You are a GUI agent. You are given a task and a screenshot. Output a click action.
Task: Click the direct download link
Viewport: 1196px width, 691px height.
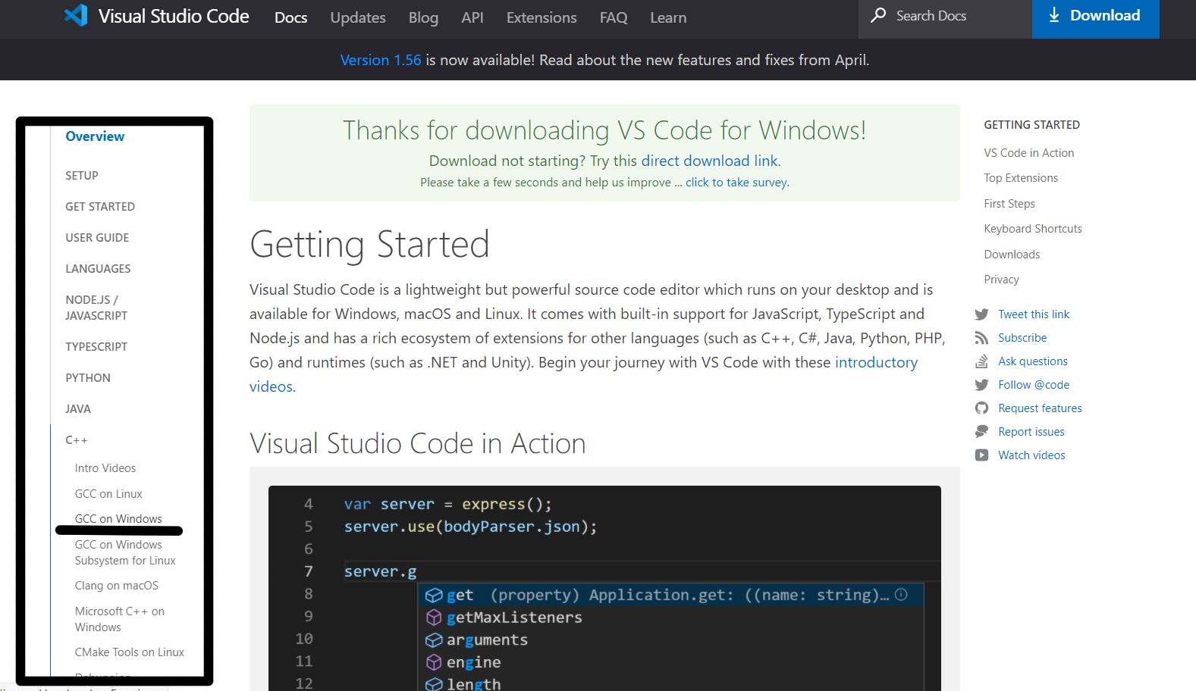[711, 161]
